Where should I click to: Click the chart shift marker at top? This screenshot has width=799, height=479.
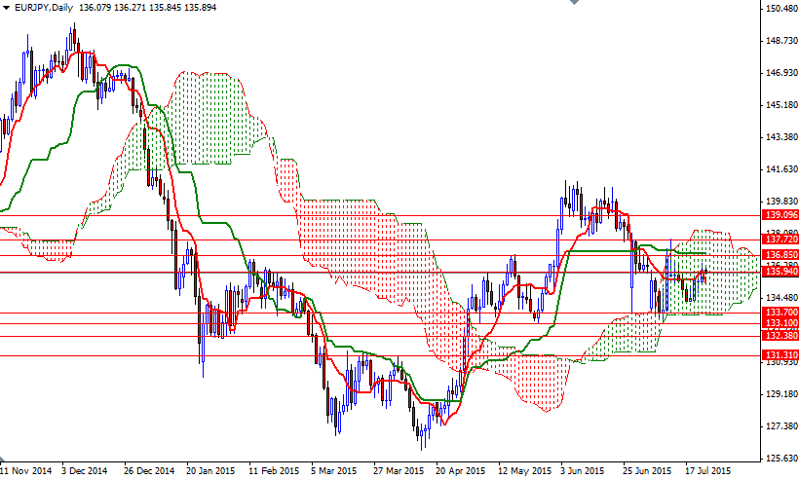[574, 2]
